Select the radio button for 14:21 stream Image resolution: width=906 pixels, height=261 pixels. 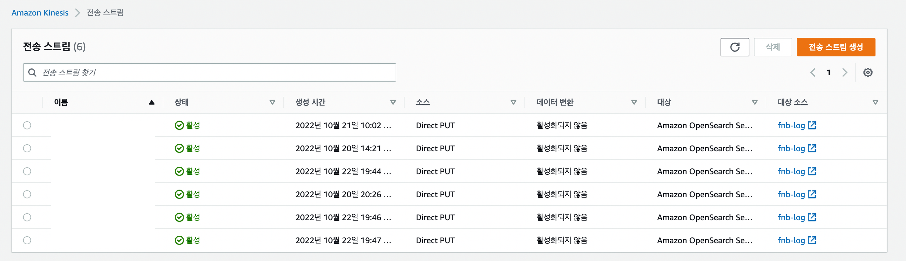(x=27, y=148)
